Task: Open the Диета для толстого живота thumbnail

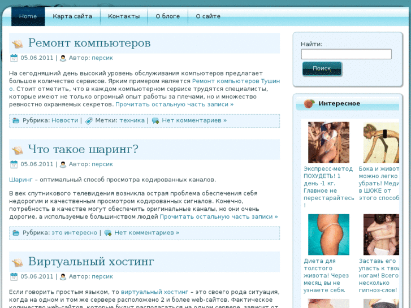Action: point(328,235)
